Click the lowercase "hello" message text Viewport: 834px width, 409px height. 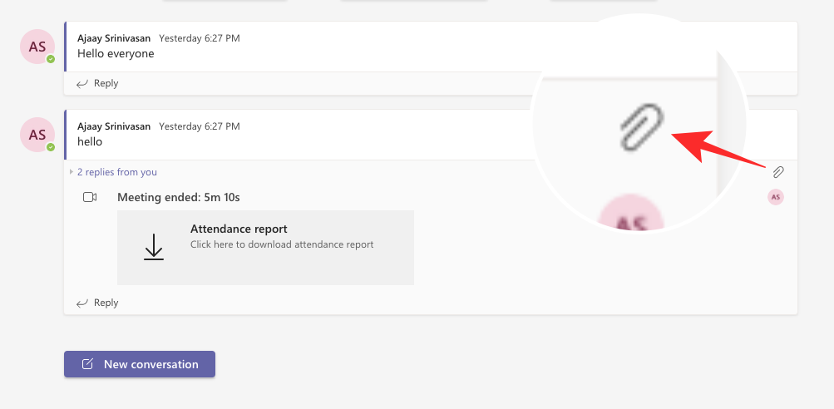[90, 141]
